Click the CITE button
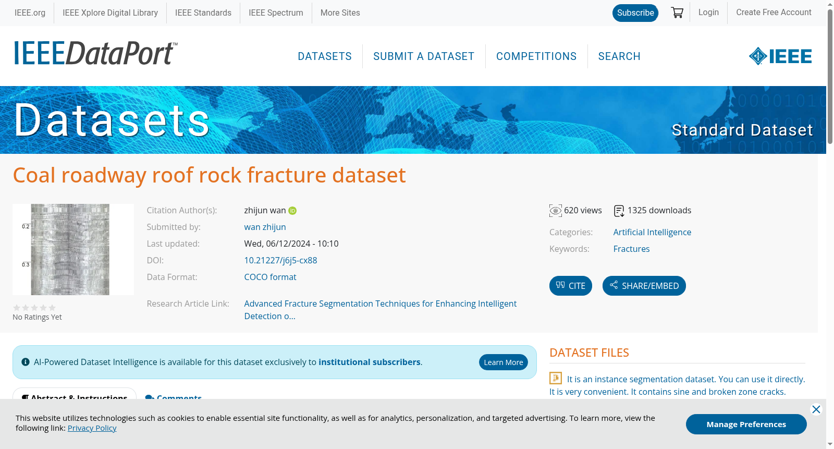Image resolution: width=834 pixels, height=449 pixels. coord(571,286)
